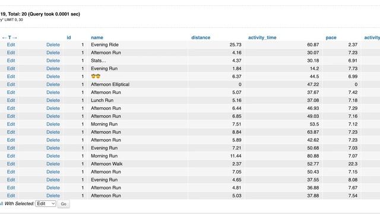Select the 'Stats…' name cell
Image resolution: width=380 pixels, height=214 pixels.
[x=99, y=61]
